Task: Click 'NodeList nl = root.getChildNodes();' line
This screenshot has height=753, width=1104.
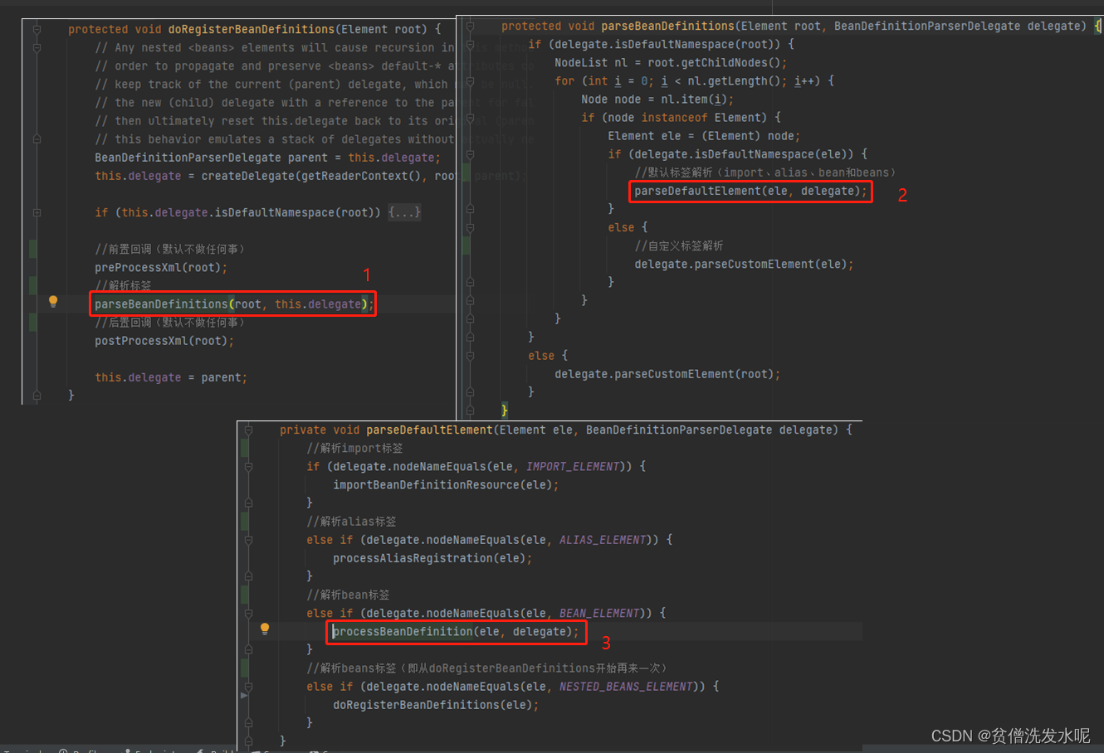Action: click(671, 63)
